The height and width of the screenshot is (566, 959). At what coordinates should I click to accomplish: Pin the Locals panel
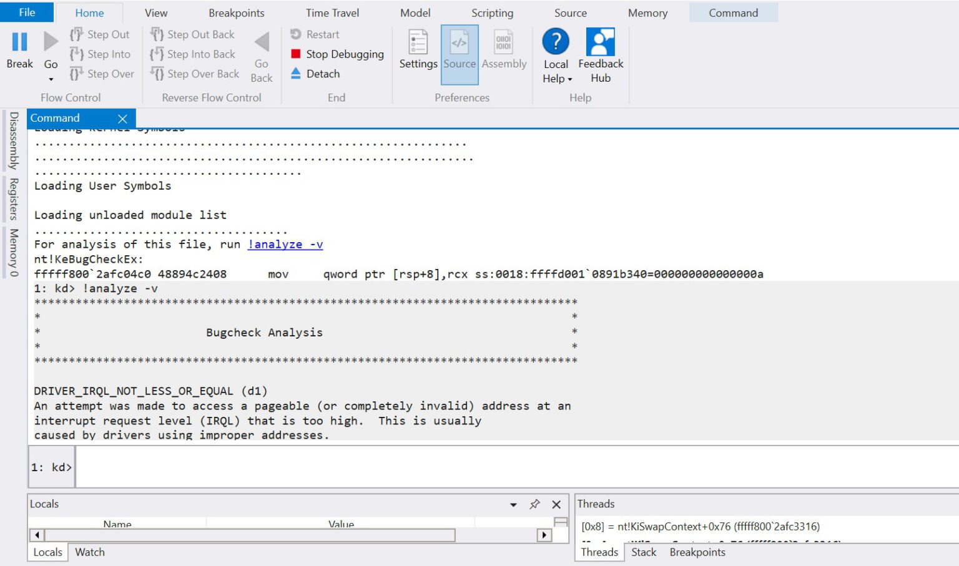click(x=534, y=504)
